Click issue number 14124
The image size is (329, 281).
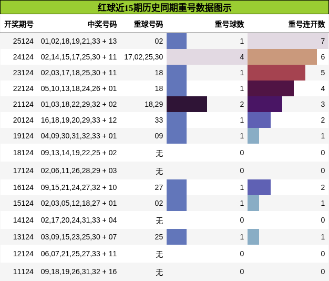click(23, 220)
